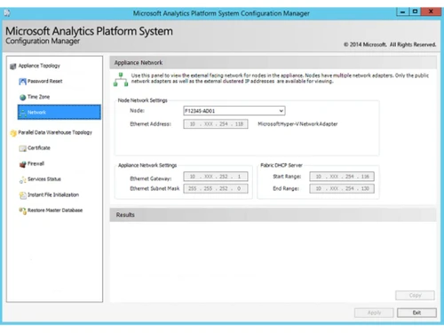Close the Configuration Manager window
Image resolution: width=444 pixels, height=333 pixels.
click(x=431, y=12)
